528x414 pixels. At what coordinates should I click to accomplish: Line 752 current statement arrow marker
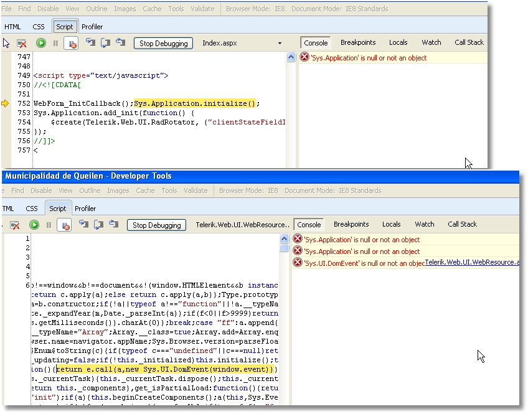[x=5, y=103]
